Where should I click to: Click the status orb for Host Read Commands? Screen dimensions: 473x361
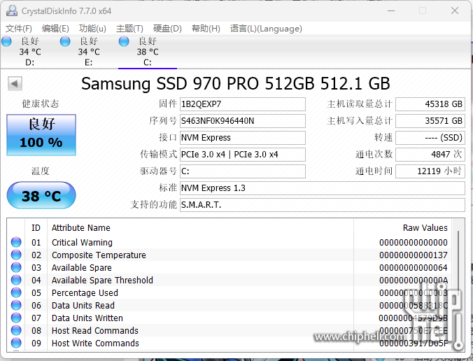[16, 330]
